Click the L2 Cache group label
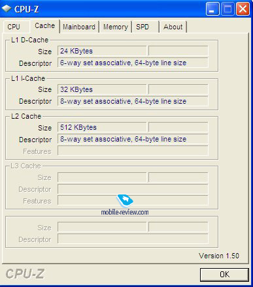The image size is (253, 287). pyautogui.click(x=26, y=116)
